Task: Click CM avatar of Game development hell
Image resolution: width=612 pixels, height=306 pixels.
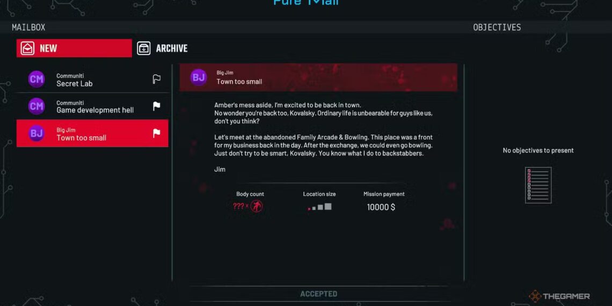Action: [37, 106]
